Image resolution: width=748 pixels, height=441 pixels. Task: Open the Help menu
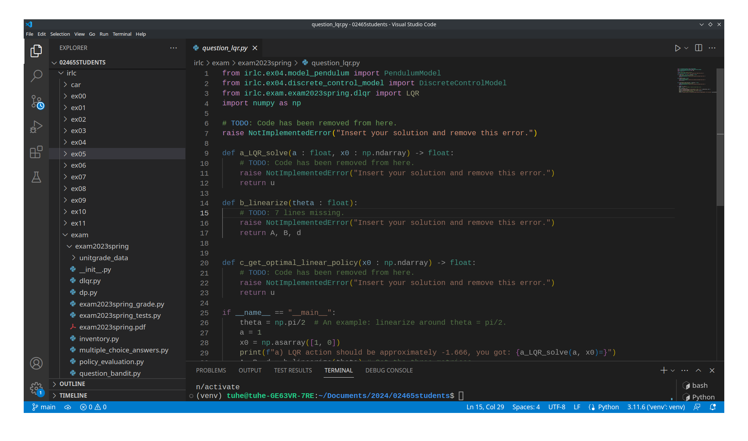pyautogui.click(x=141, y=34)
